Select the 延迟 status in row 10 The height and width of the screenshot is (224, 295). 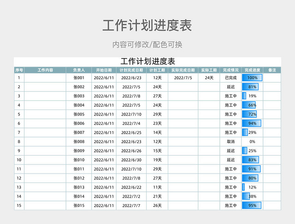click(x=230, y=160)
